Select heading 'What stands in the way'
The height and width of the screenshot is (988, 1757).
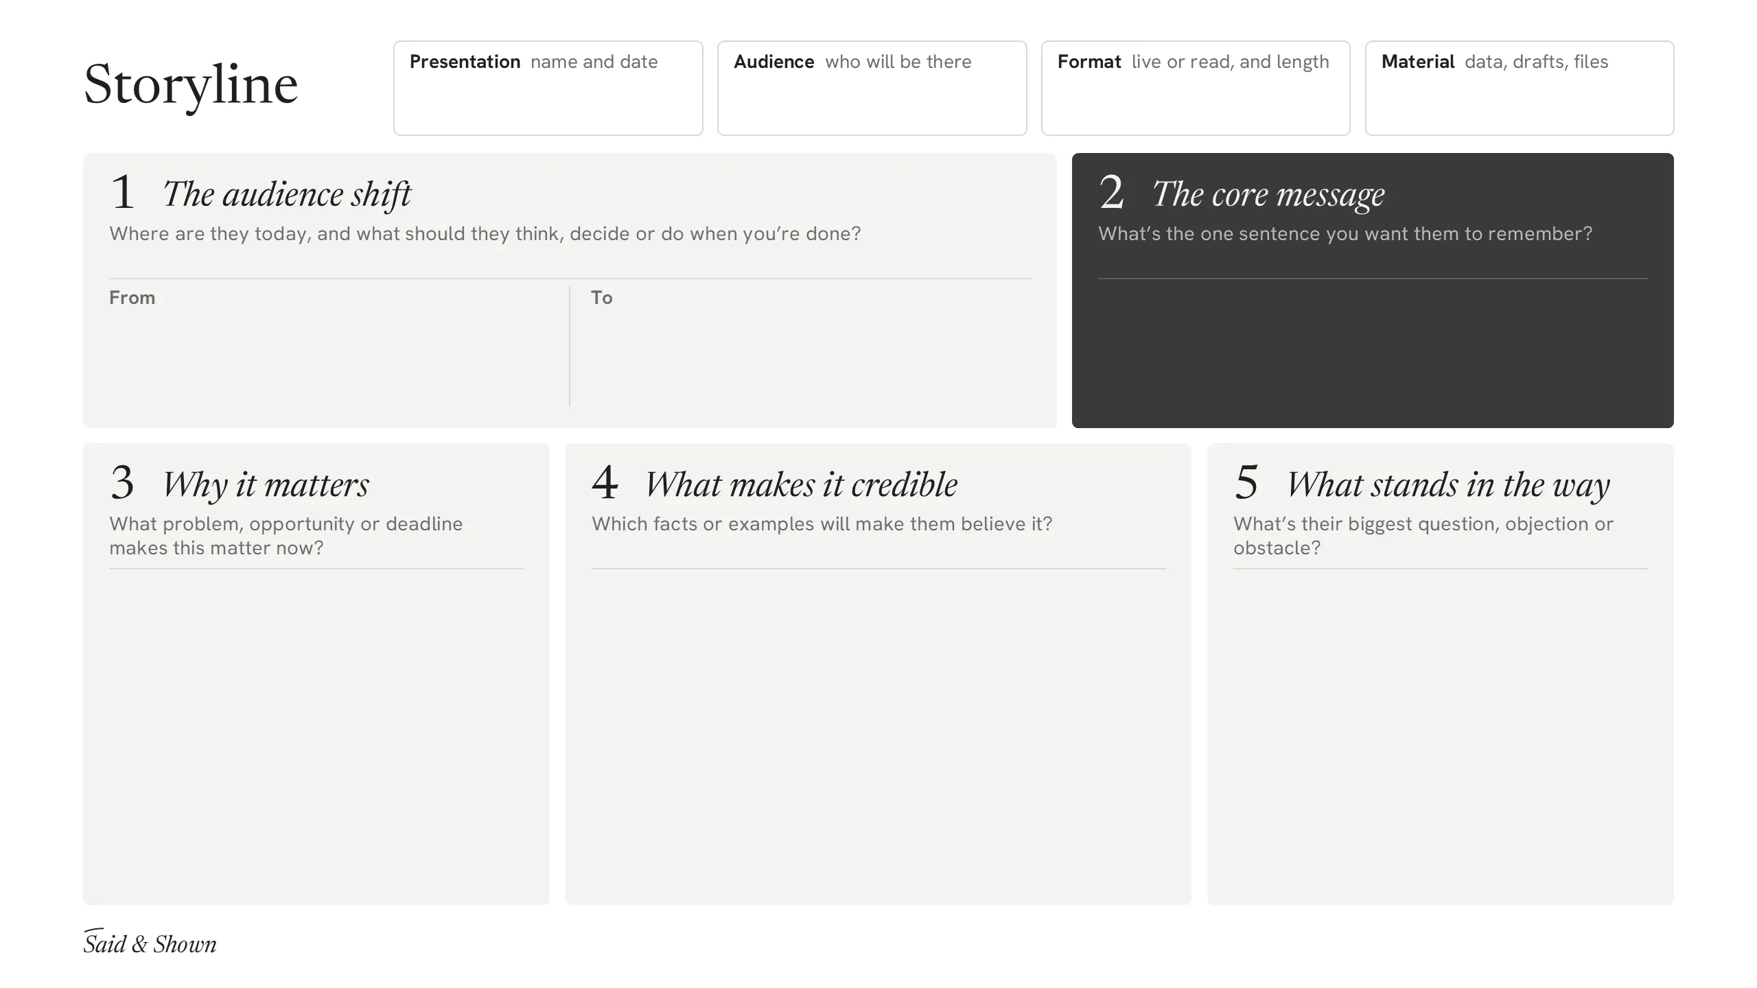pos(1448,485)
